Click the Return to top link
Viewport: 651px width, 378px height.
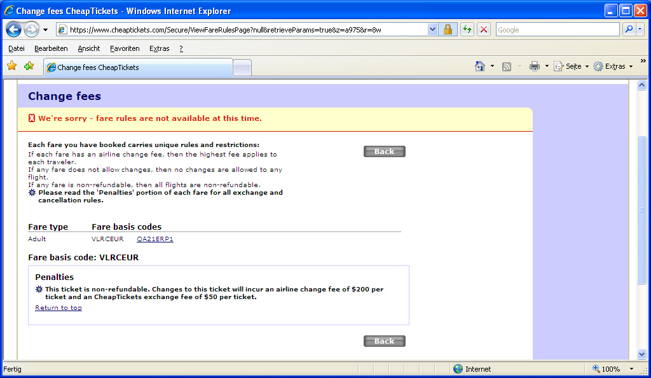click(x=58, y=308)
